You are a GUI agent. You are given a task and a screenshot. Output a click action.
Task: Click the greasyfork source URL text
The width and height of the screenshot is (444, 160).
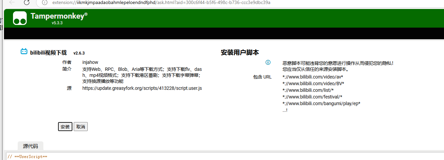142,88
